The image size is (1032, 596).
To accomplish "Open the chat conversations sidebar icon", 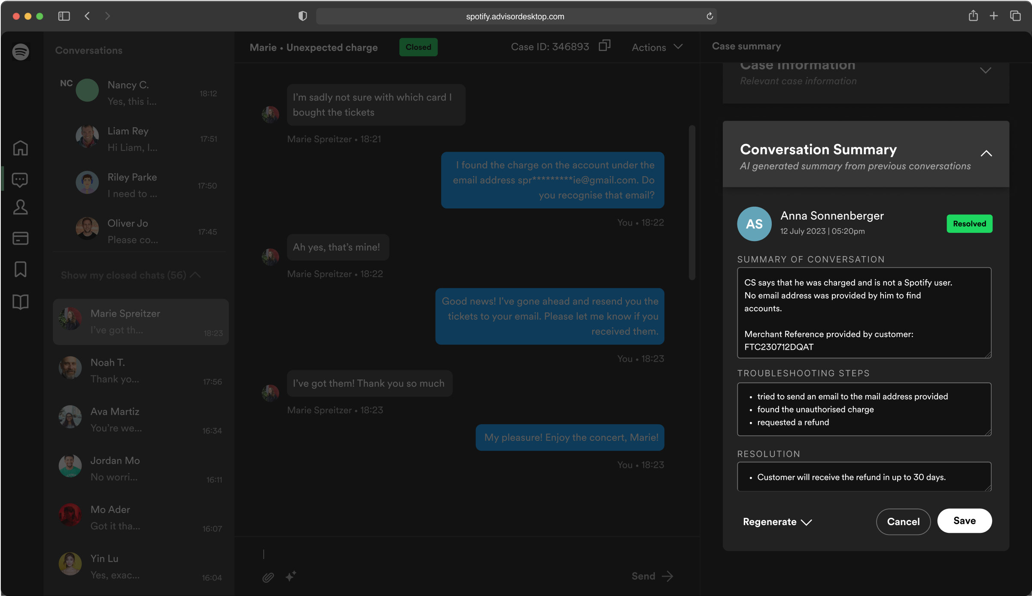I will tap(20, 180).
